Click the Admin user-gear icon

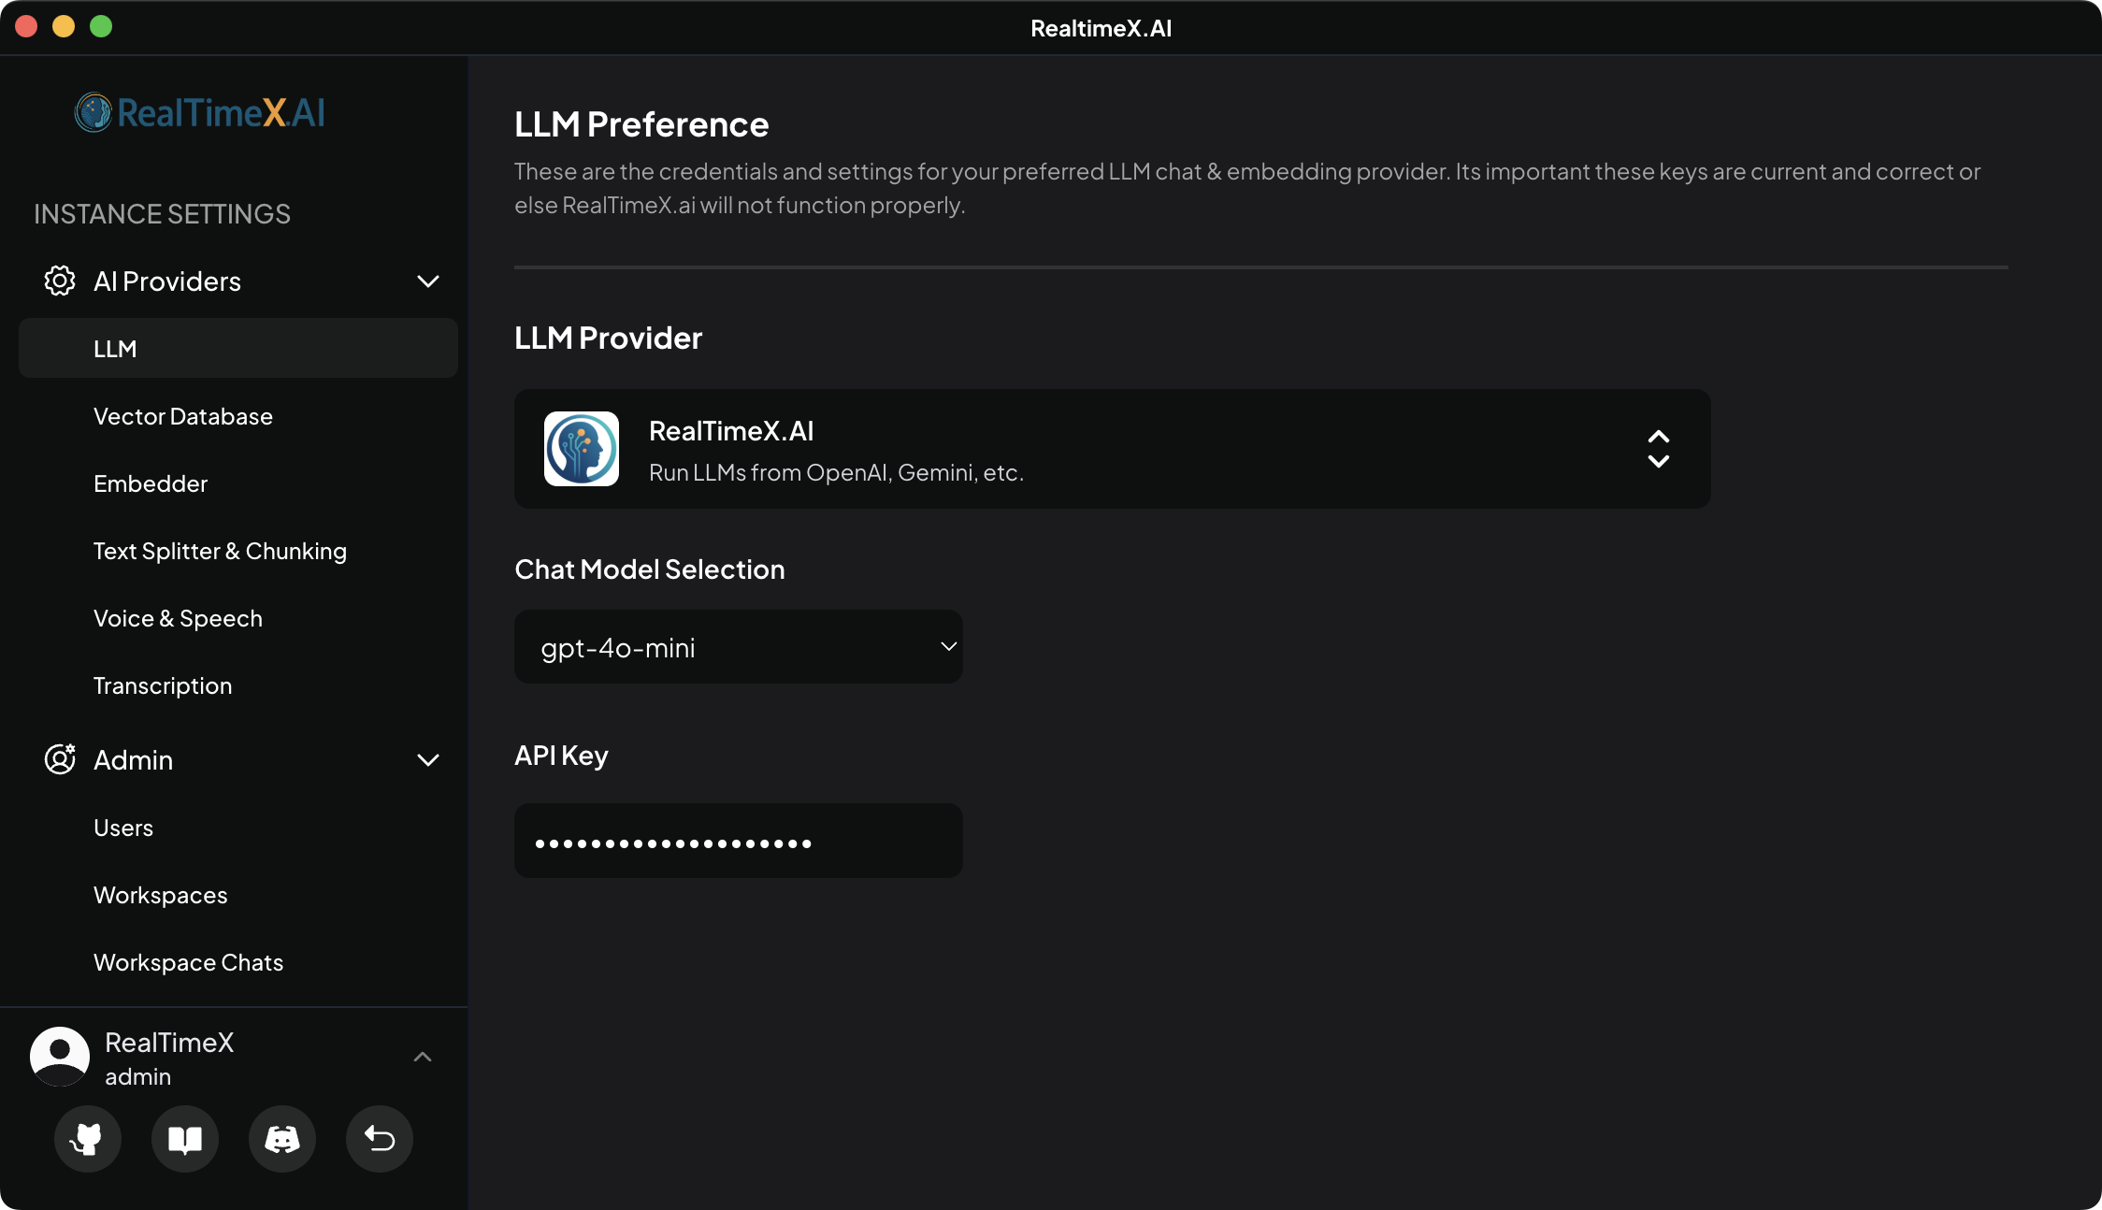[x=59, y=759]
